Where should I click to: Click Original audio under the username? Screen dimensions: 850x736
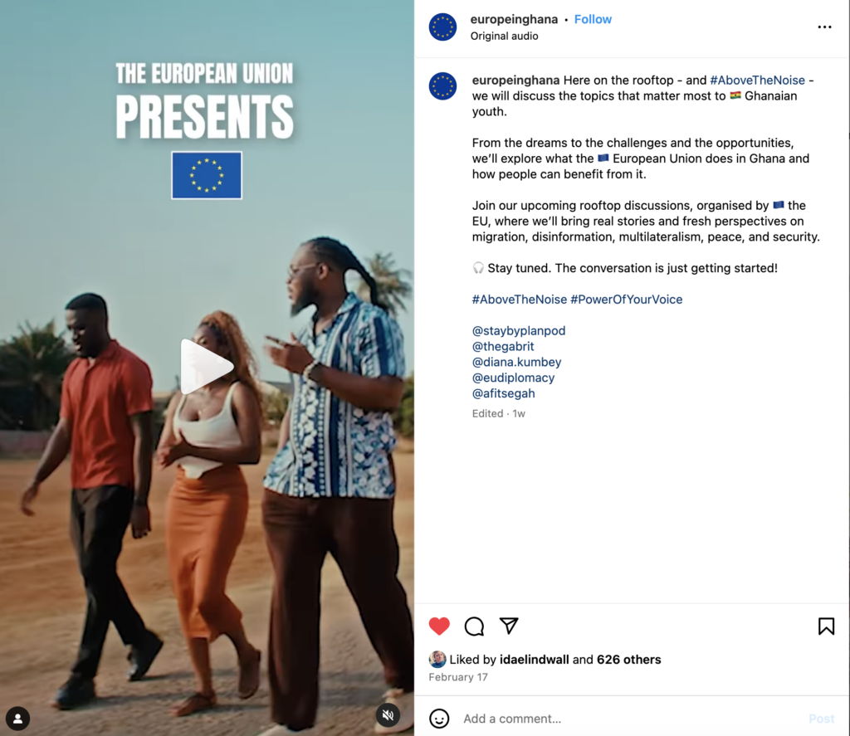pyautogui.click(x=504, y=37)
